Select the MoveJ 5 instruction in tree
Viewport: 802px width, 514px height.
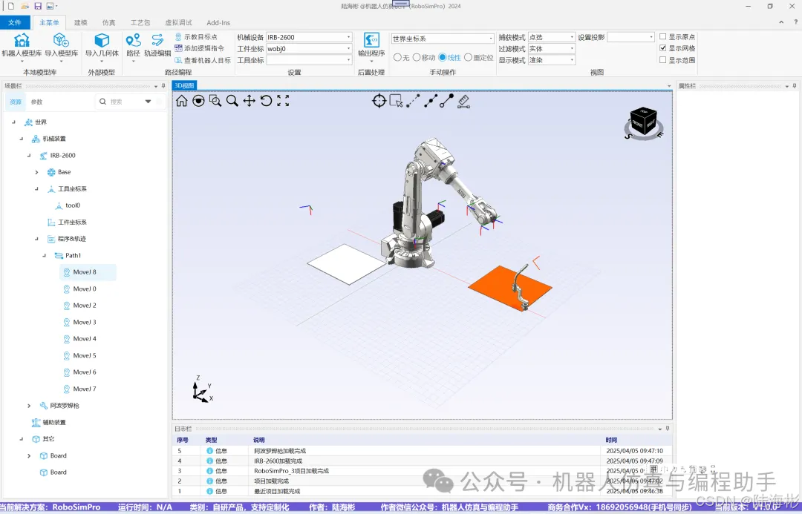pyautogui.click(x=85, y=355)
